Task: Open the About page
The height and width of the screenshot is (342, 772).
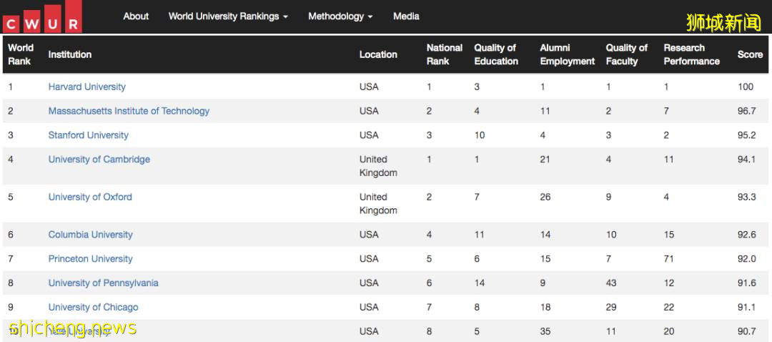Action: point(136,16)
